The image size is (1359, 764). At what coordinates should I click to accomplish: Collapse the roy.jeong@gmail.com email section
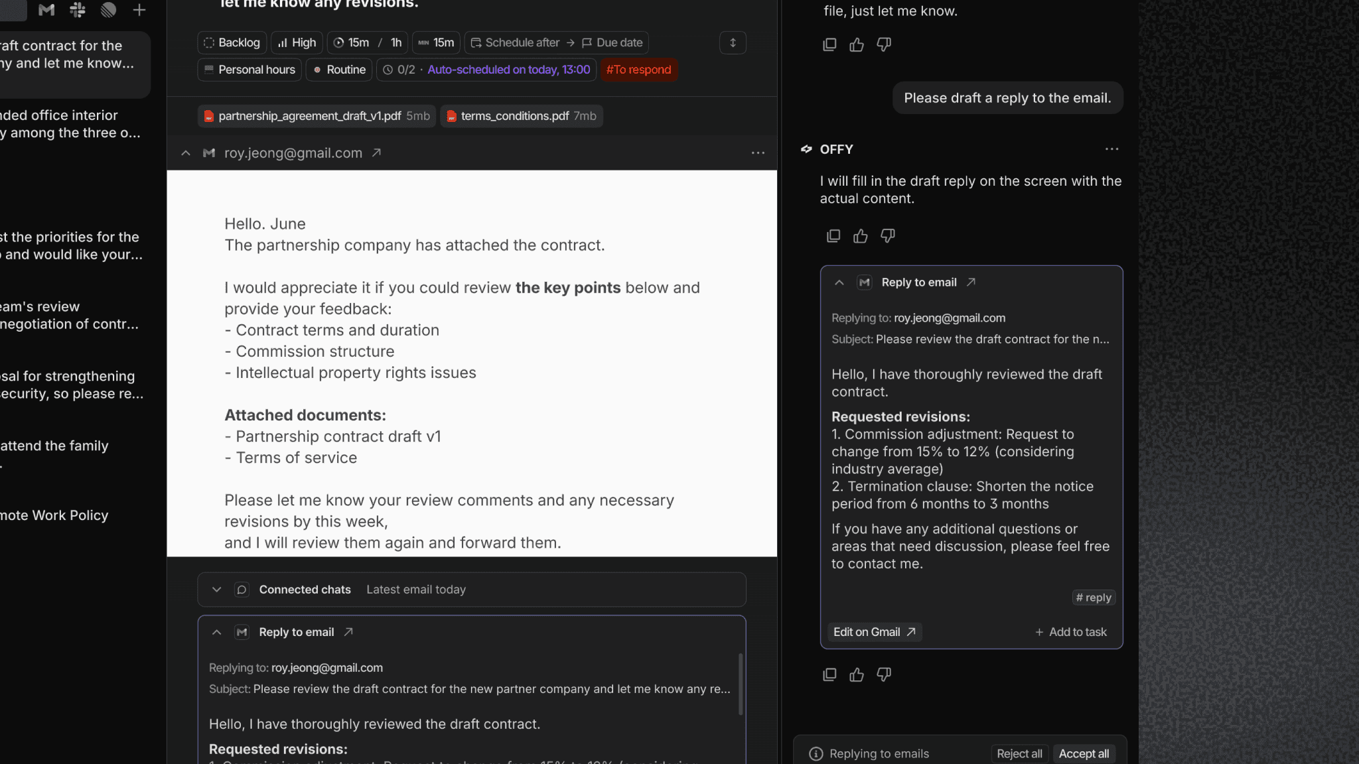coord(186,153)
